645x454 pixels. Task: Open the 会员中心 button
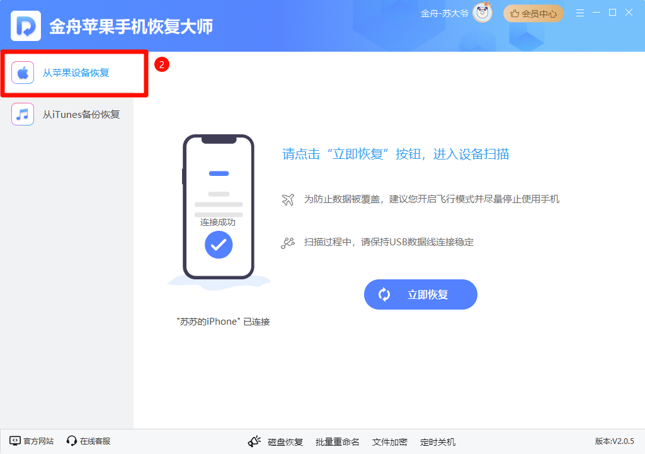coord(533,14)
